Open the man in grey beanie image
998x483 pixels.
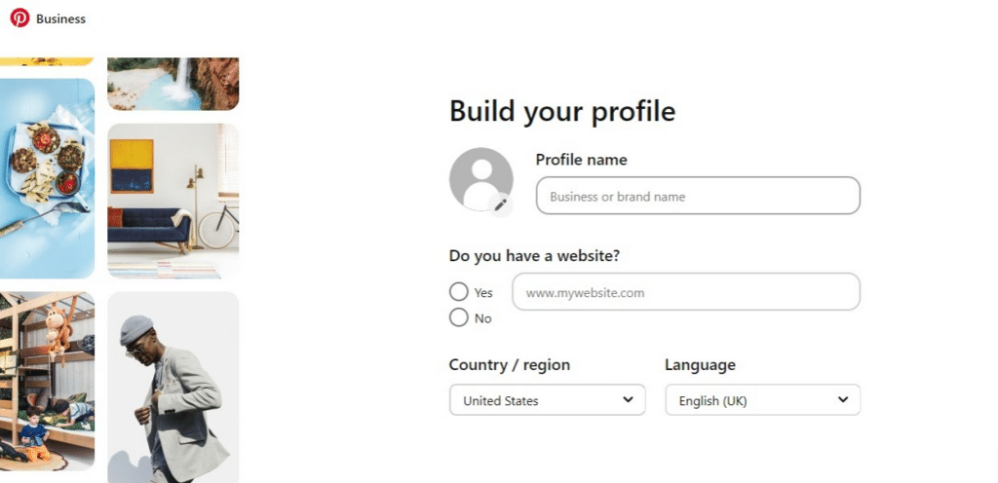point(173,387)
